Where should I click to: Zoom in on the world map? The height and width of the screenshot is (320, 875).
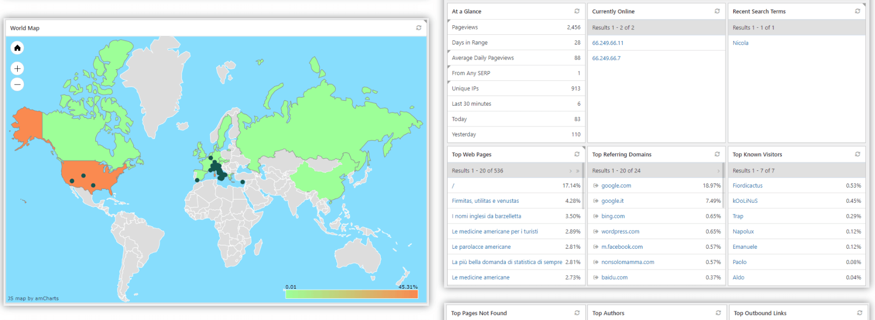click(17, 68)
